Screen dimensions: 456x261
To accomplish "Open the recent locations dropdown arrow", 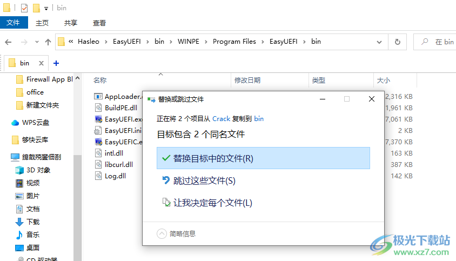I will (37, 42).
